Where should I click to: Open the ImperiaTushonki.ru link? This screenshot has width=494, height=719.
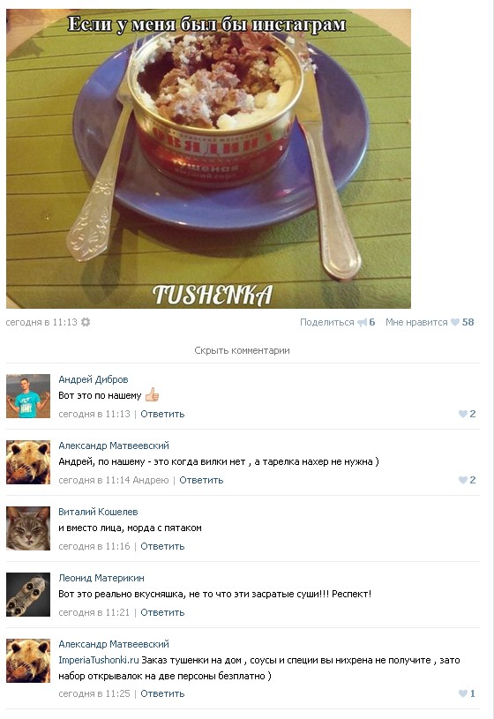(x=99, y=660)
